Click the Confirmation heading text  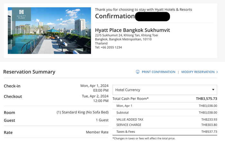(x=115, y=16)
